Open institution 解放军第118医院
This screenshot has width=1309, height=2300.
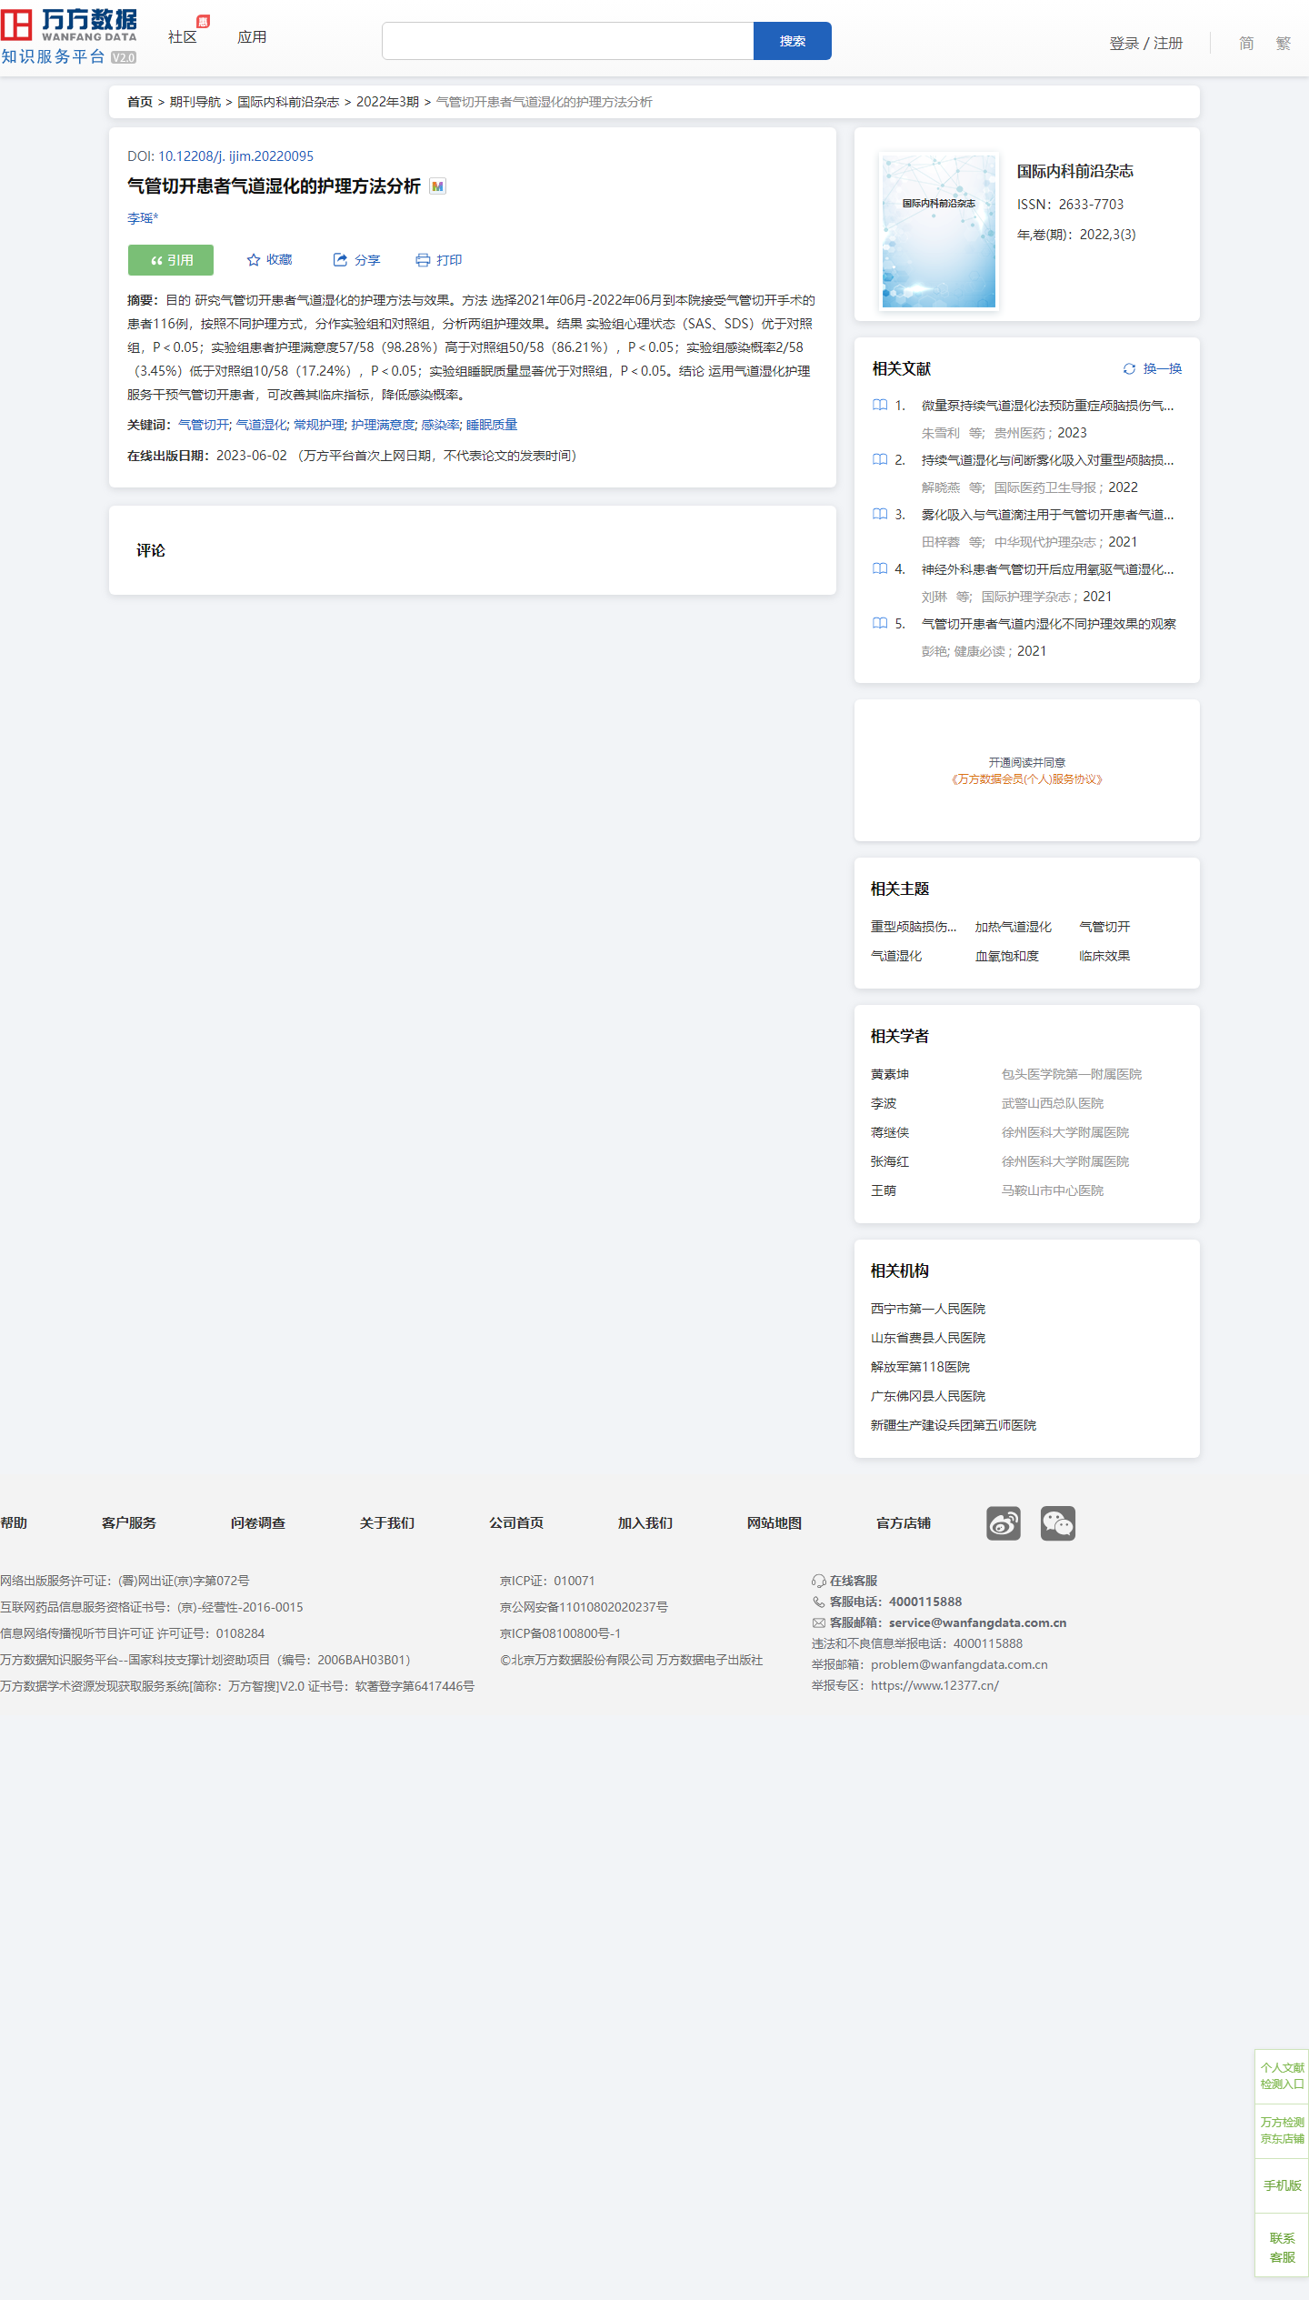[x=920, y=1366]
